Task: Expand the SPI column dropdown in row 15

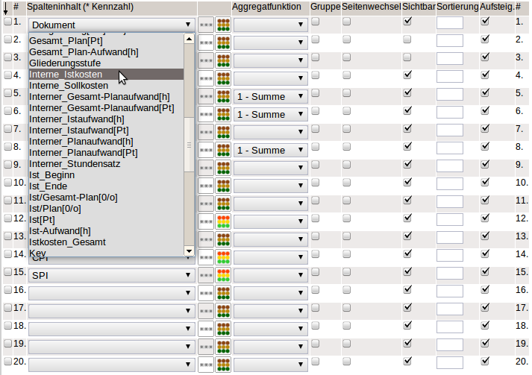Action: (x=112, y=275)
